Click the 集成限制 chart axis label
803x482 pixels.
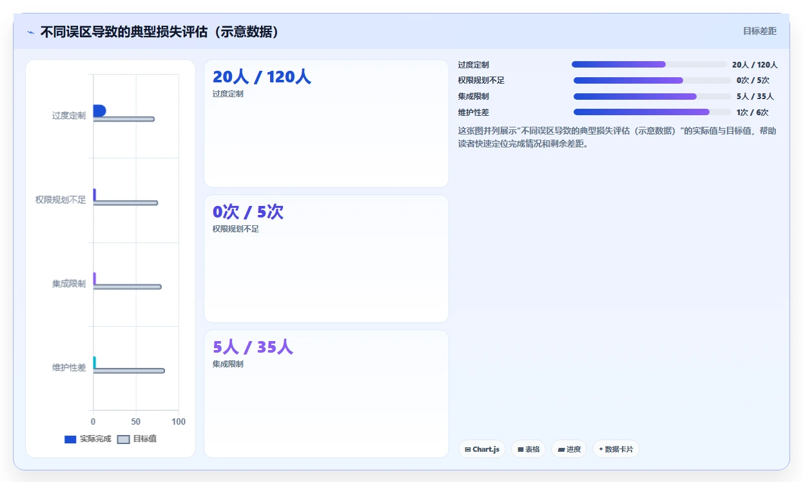69,284
